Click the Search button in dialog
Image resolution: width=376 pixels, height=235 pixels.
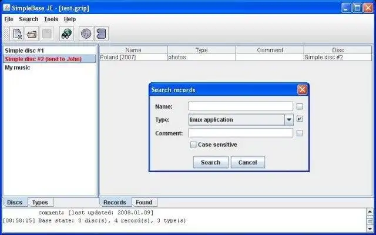(x=210, y=162)
